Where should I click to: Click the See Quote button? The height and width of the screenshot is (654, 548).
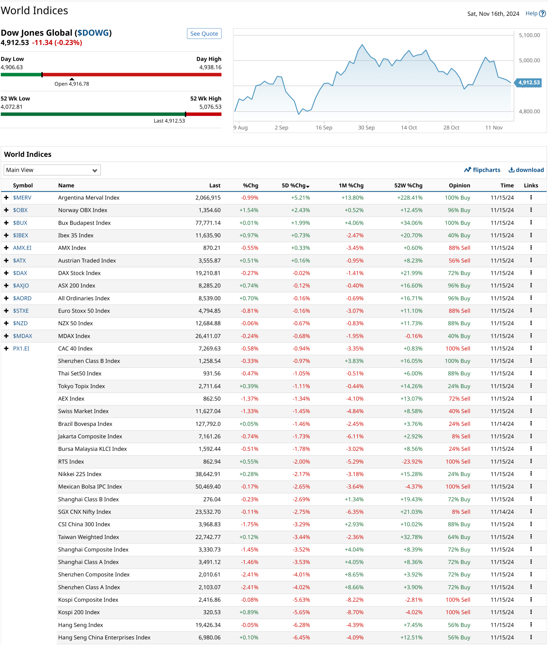click(204, 34)
